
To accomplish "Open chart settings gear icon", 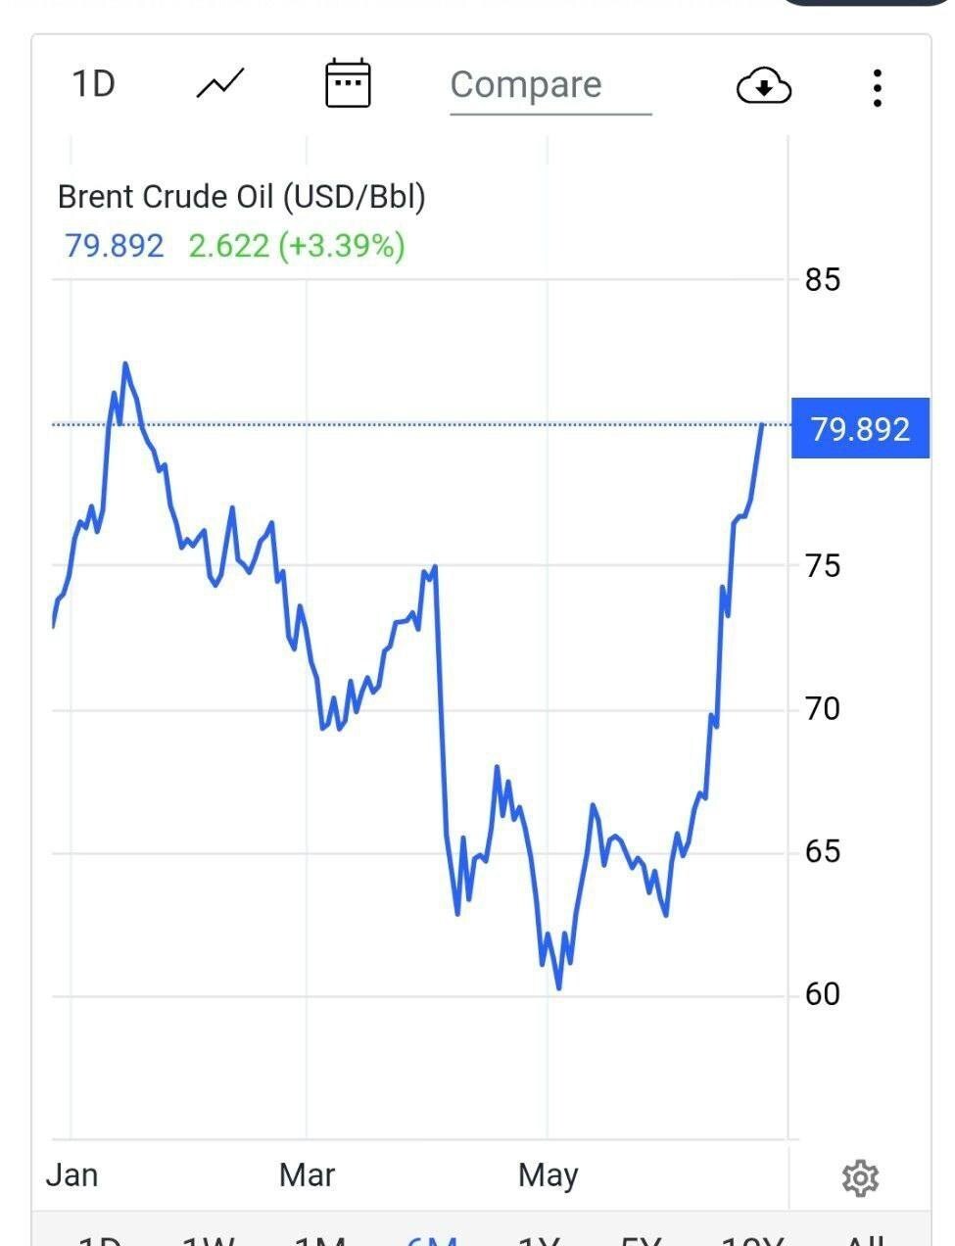I will point(860,1177).
